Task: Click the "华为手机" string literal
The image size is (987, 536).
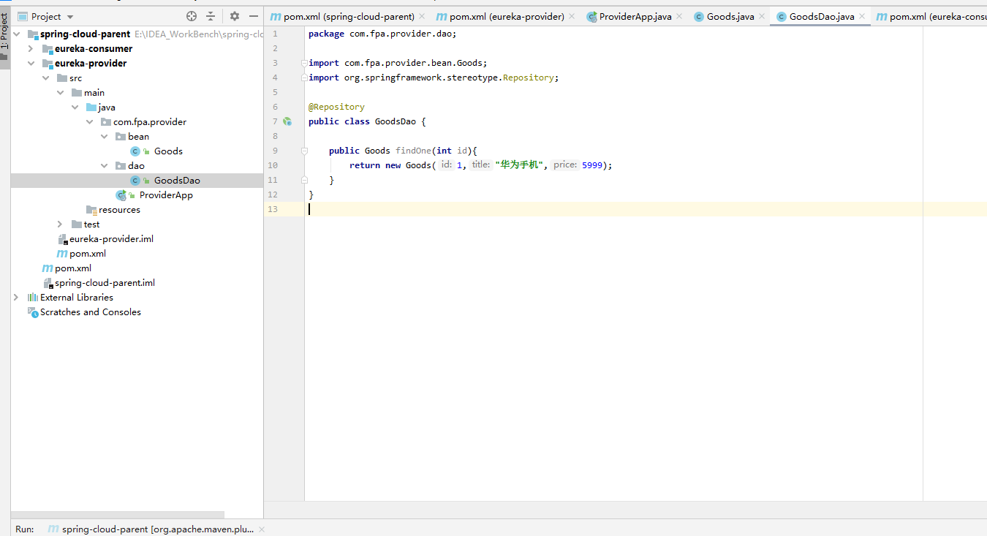Action: click(x=520, y=165)
